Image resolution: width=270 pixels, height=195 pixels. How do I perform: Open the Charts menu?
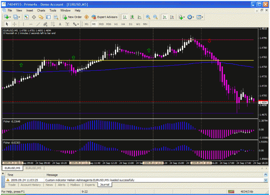coord(41,10)
